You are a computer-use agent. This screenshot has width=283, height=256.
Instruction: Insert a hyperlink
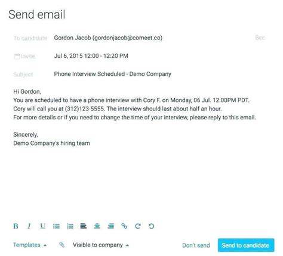point(124,226)
